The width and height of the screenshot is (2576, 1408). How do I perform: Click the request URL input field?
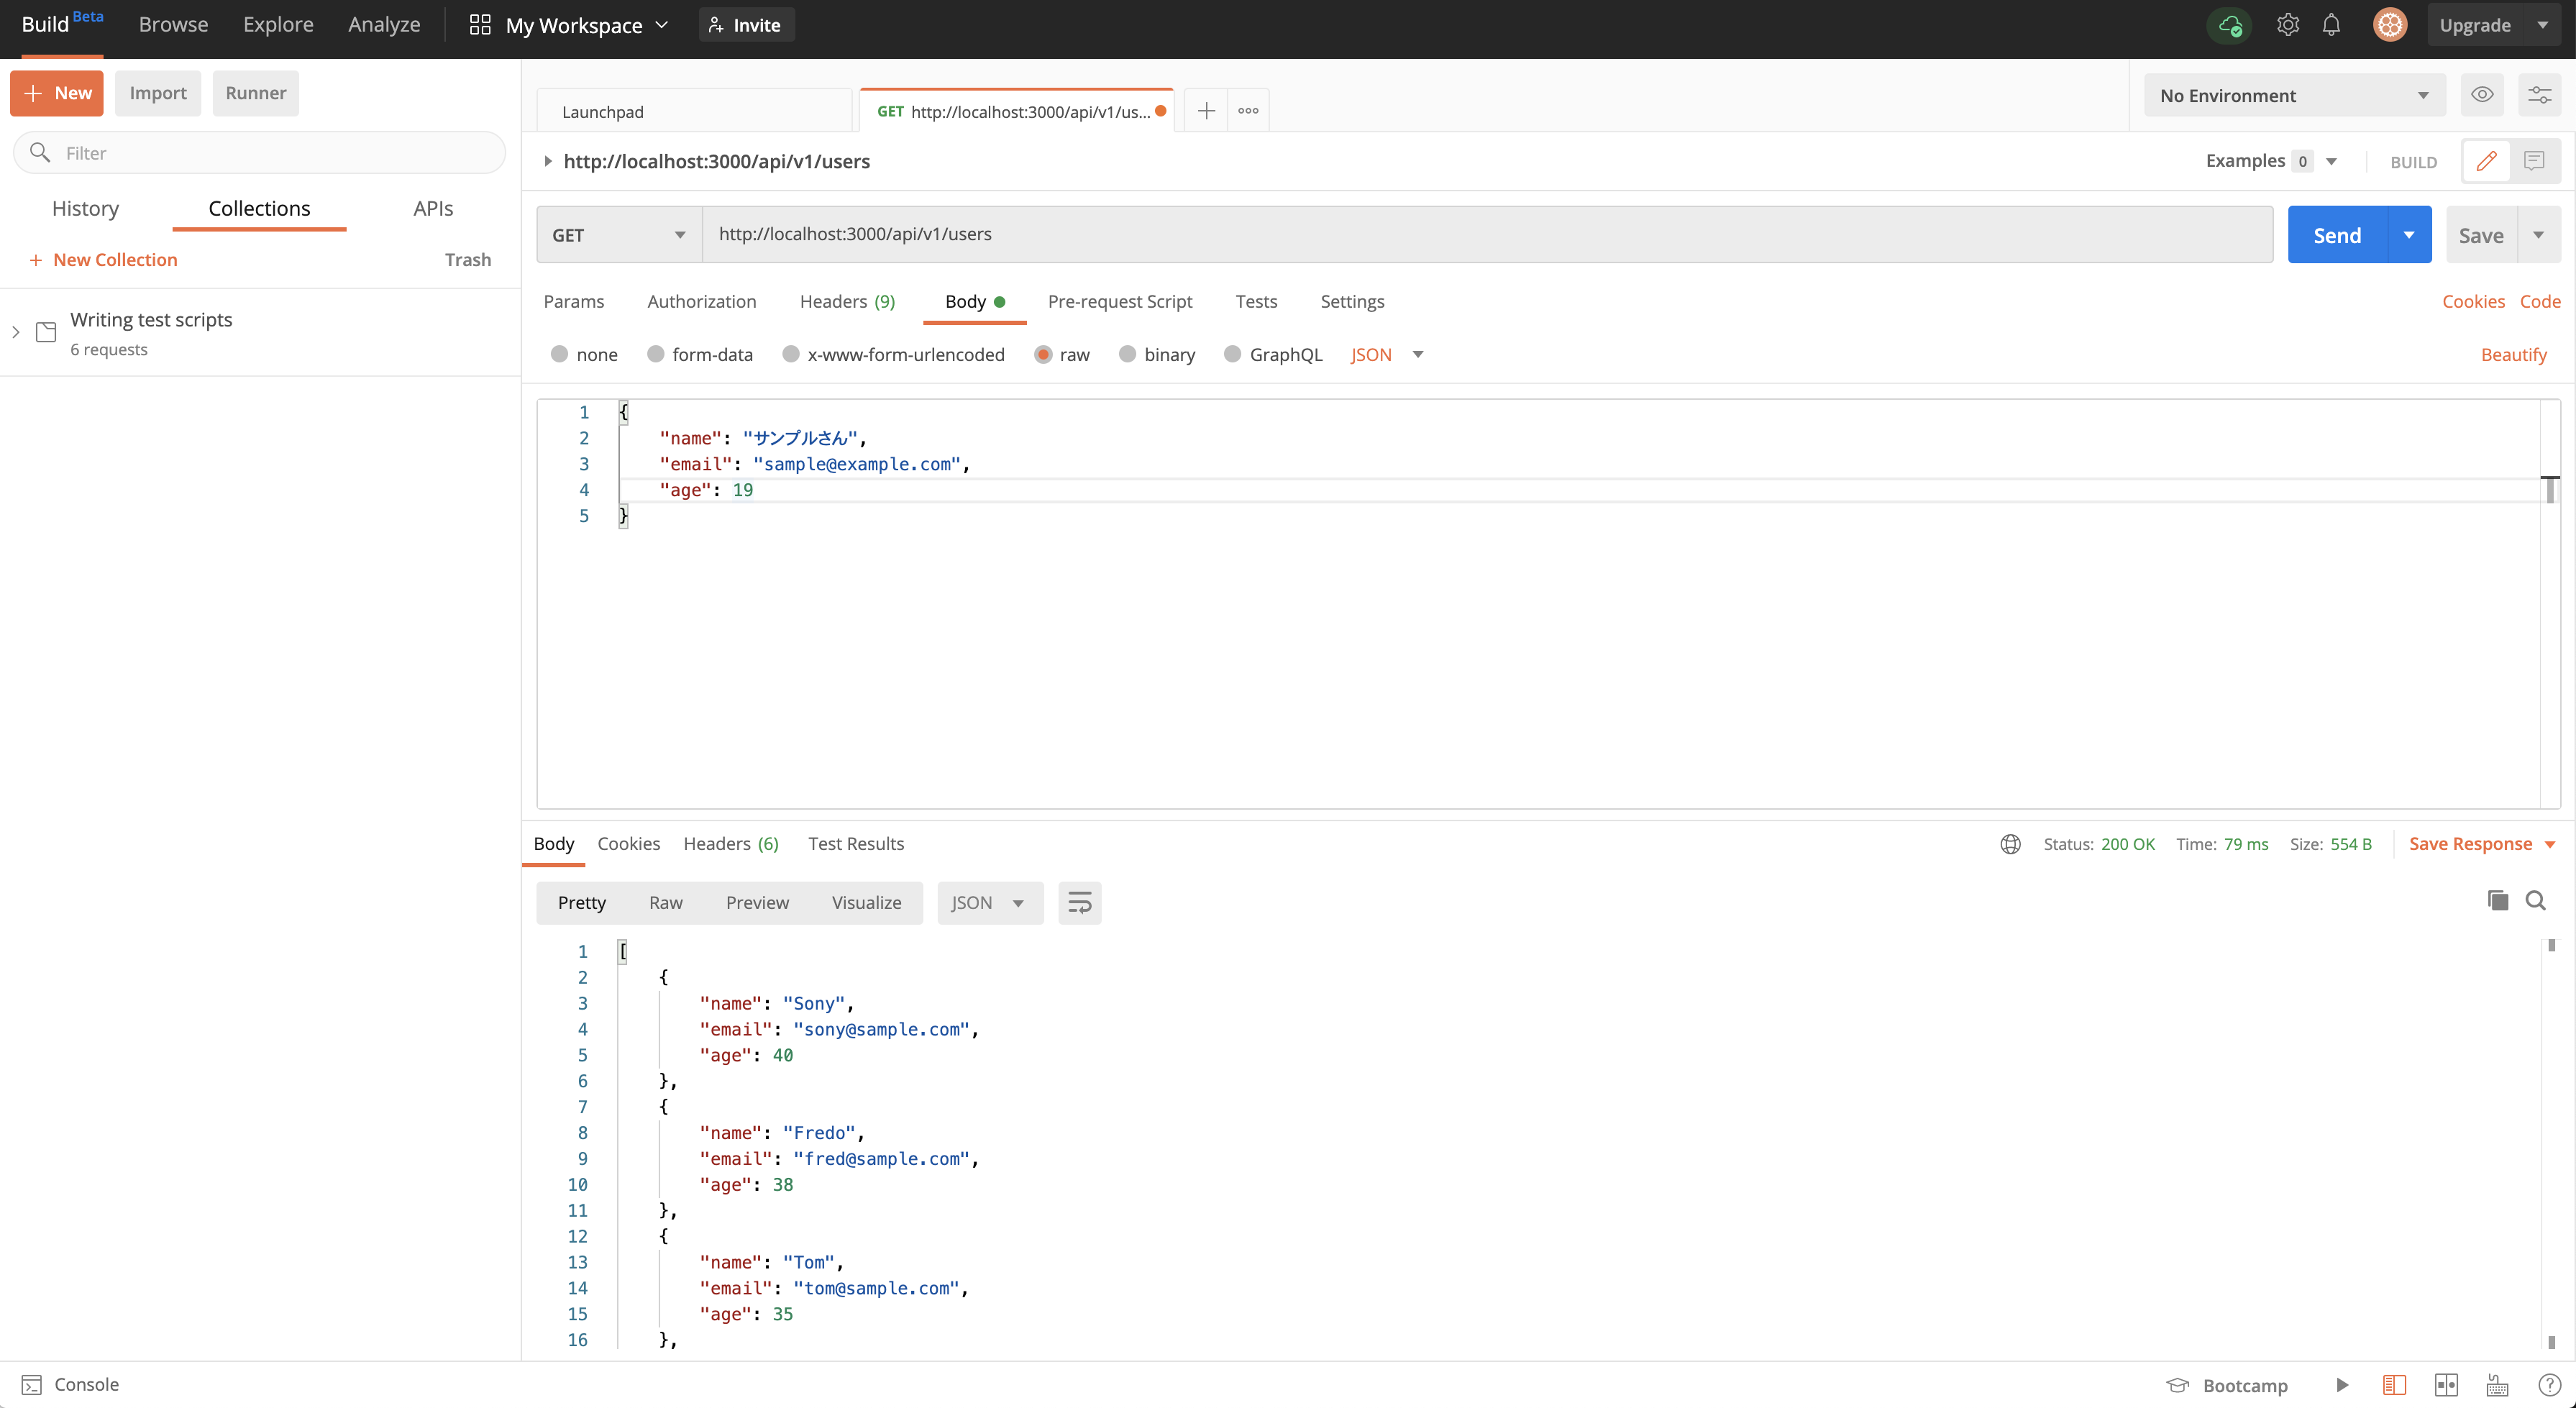pos(1486,234)
